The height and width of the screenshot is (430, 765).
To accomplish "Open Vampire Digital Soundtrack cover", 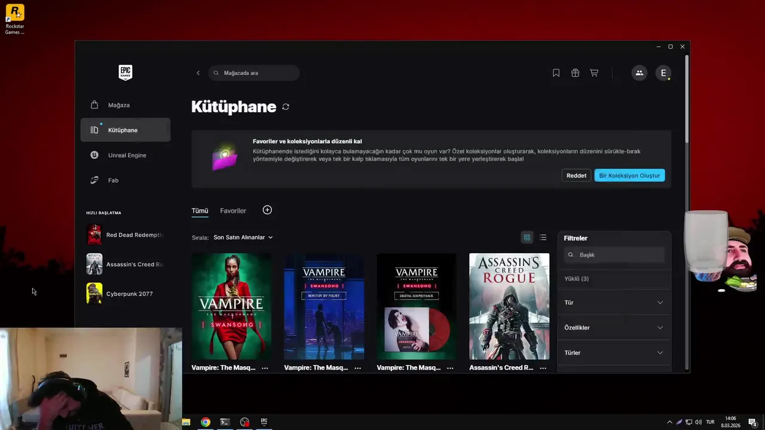I will tap(417, 306).
